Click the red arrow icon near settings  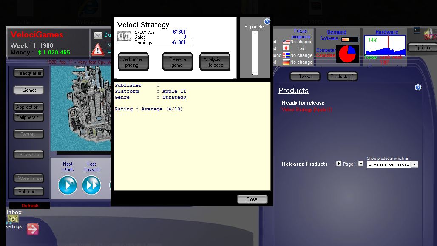coord(33,229)
